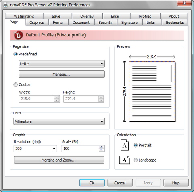Switch to the Graphics tab
Screen dimensions: 194x192
tap(37, 23)
